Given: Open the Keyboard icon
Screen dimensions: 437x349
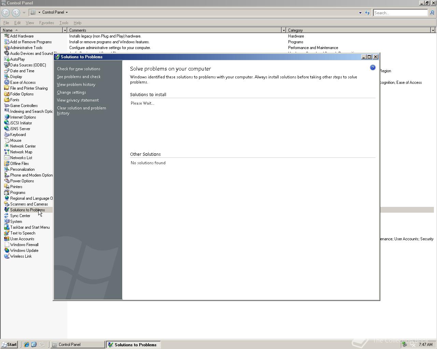Looking at the screenshot, I should click(6, 134).
